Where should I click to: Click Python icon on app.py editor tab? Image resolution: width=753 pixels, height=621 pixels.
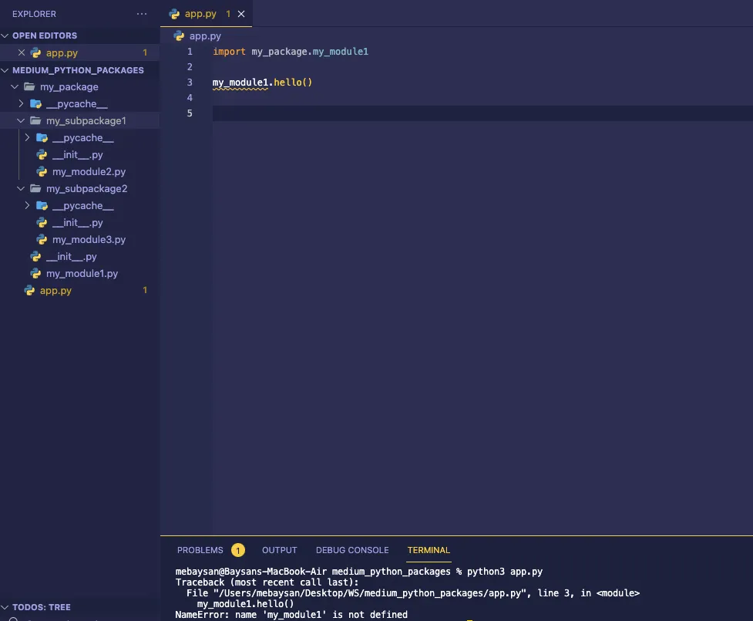[174, 14]
